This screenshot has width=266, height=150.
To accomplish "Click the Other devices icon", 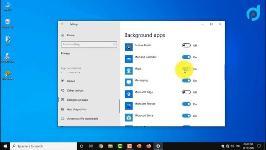I will pyautogui.click(x=63, y=90).
